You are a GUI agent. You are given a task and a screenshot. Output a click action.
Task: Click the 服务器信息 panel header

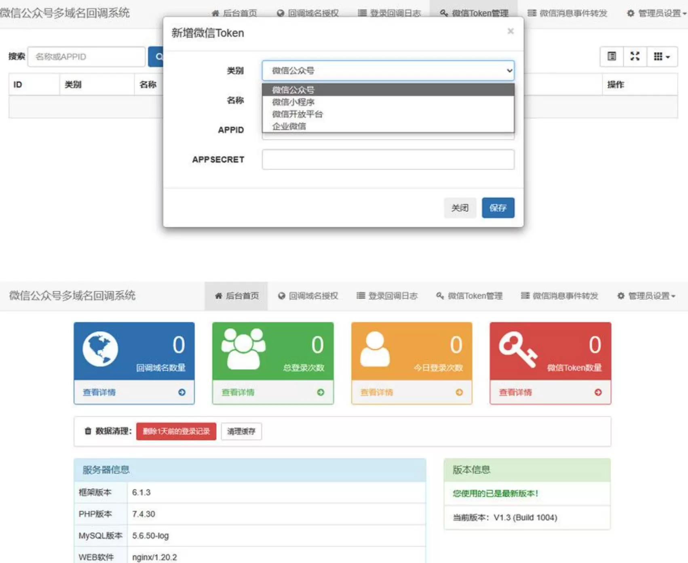click(250, 470)
